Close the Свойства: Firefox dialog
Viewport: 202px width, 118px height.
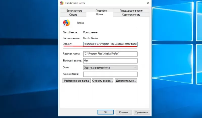pyautogui.click(x=148, y=3)
